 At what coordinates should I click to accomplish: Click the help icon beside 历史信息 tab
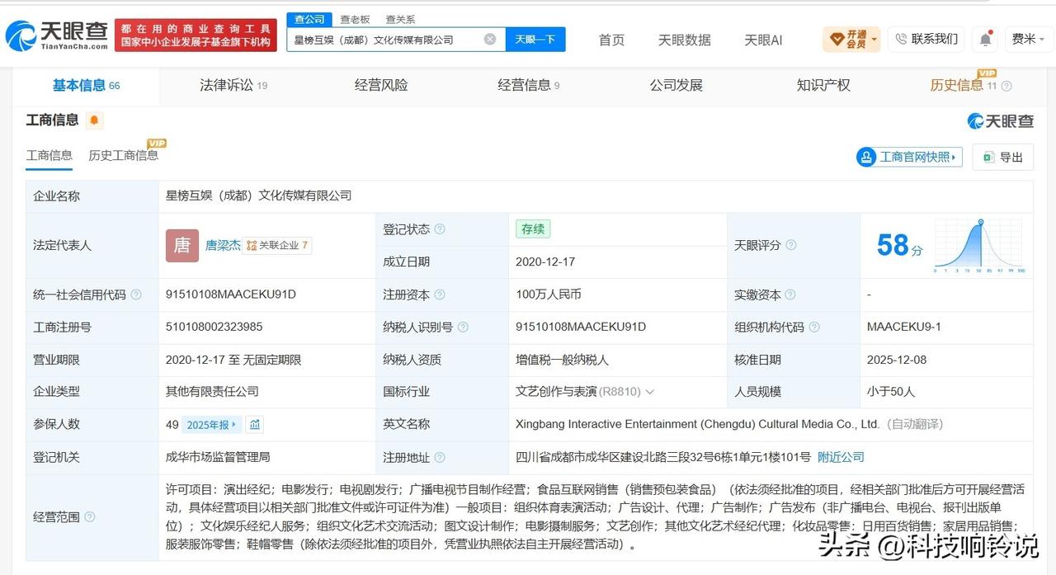pyautogui.click(x=1006, y=86)
